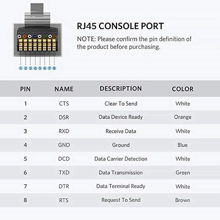Click the orange wire end in connector
The image size is (220, 220).
click(x=24, y=37)
